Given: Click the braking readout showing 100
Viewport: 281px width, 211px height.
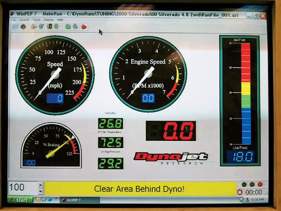Looking at the screenshot, I should click(x=29, y=163).
